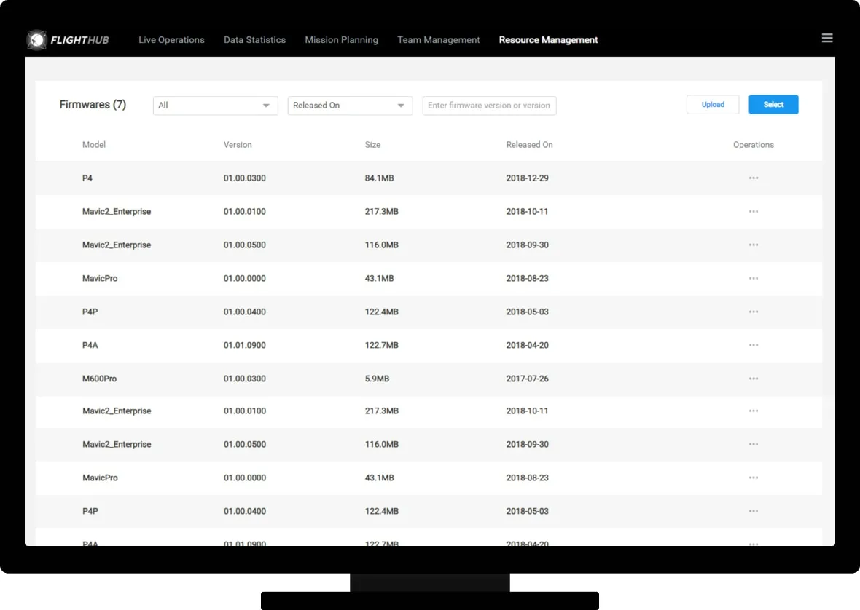Open operations menu for 2018-05-03 P4P first row
Screen dimensions: 860x610
754,312
